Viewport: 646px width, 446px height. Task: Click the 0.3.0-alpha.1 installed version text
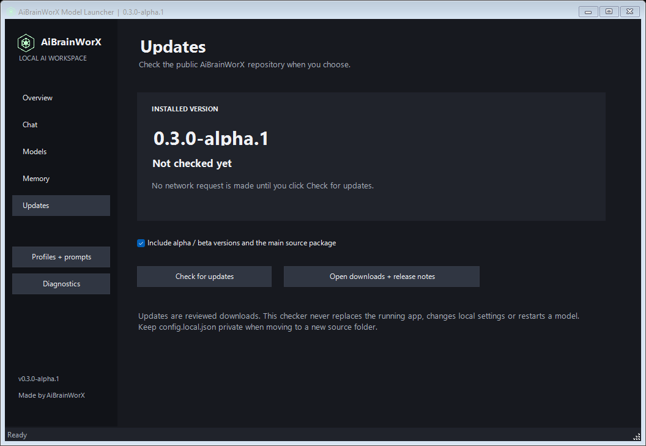[x=210, y=138]
